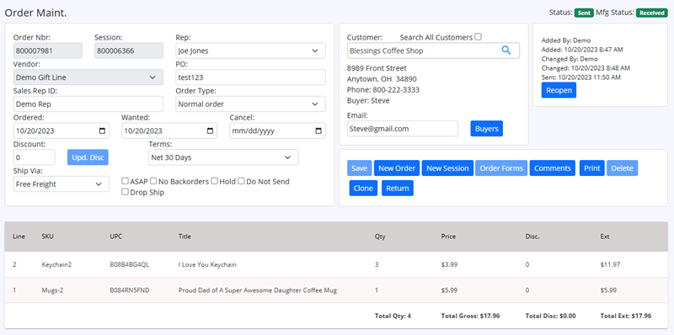
Task: Click the SKU column header
Action: click(x=48, y=237)
